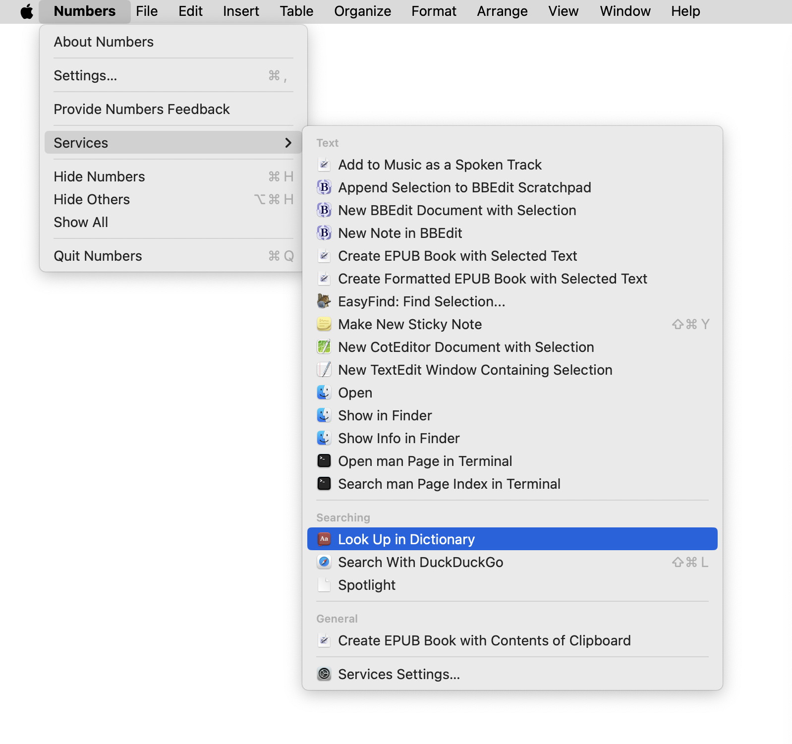Click the gear icon next to Services Settings
Viewport: 792px width, 744px height.
324,674
